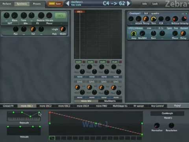189x142 pixels.
Task: Select the Phase section of oscillator panel
Action: pos(49,23)
